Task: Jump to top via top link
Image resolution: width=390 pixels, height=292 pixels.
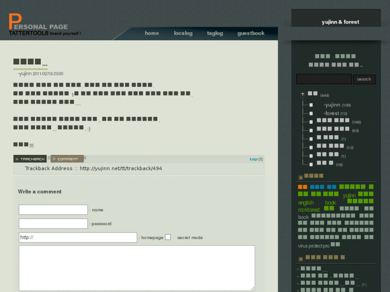Action: coord(256,159)
